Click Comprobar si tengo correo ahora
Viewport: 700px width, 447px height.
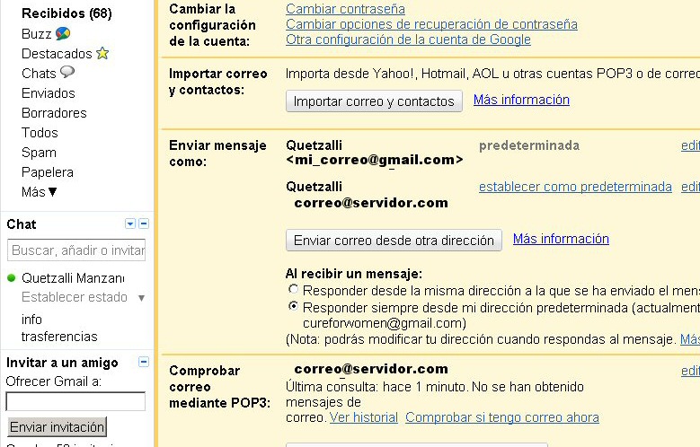pyautogui.click(x=502, y=417)
